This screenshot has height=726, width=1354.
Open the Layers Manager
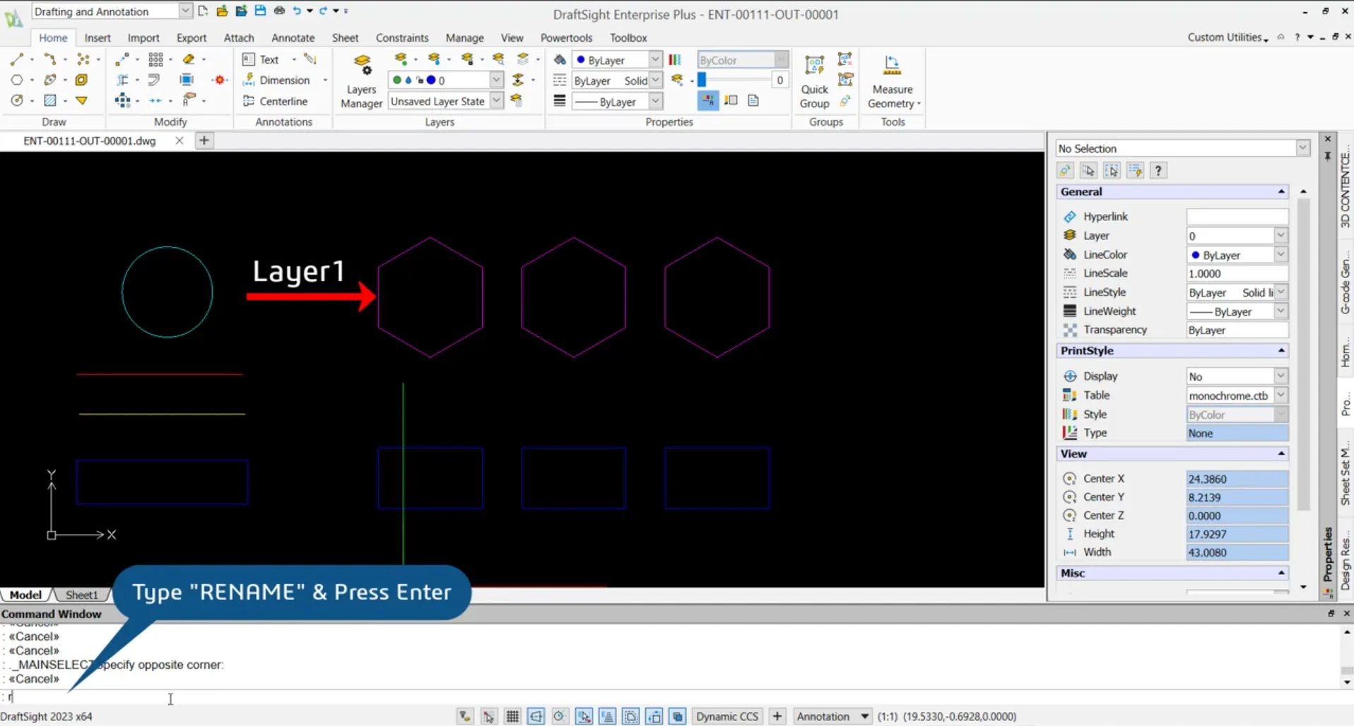point(361,82)
